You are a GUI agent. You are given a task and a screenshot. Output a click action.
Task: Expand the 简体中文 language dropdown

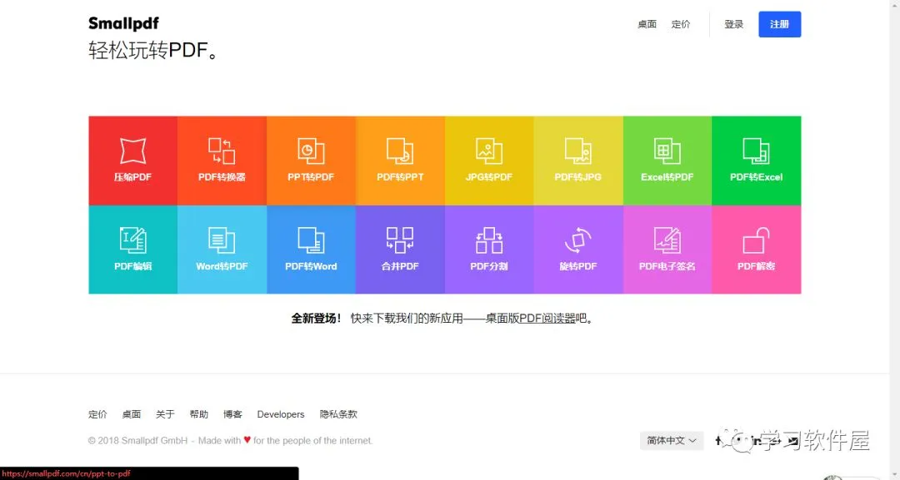(672, 440)
